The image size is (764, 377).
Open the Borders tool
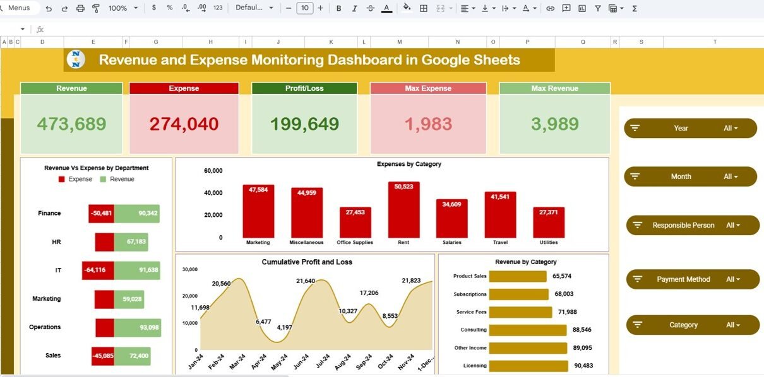tap(424, 8)
